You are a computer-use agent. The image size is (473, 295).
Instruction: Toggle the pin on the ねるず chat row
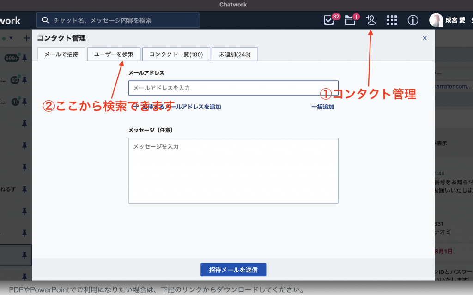point(24,189)
